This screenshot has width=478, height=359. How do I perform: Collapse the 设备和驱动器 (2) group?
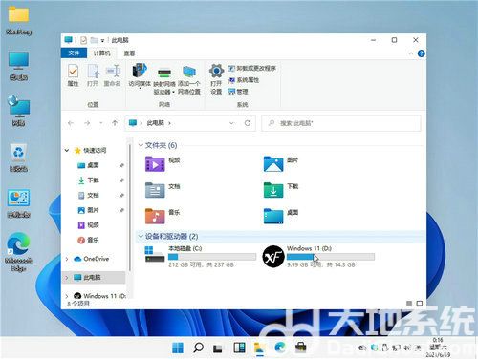[141, 237]
